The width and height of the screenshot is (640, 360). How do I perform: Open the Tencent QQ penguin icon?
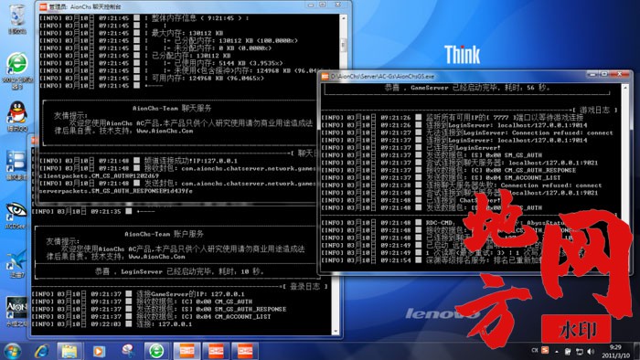(17, 116)
